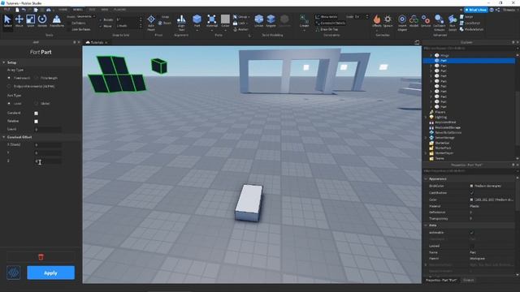520x292 pixels.
Task: Toggle the Move snap checkbox
Action: pos(101,26)
